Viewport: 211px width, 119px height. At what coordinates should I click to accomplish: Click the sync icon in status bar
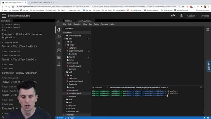coord(65,118)
